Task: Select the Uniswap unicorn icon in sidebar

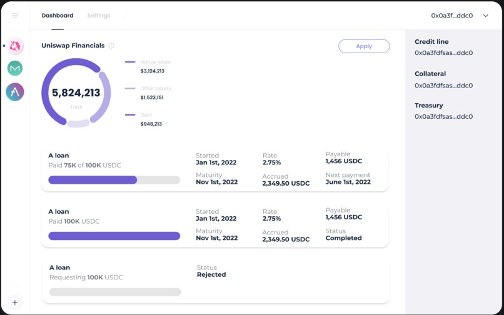Action: pyautogui.click(x=15, y=46)
